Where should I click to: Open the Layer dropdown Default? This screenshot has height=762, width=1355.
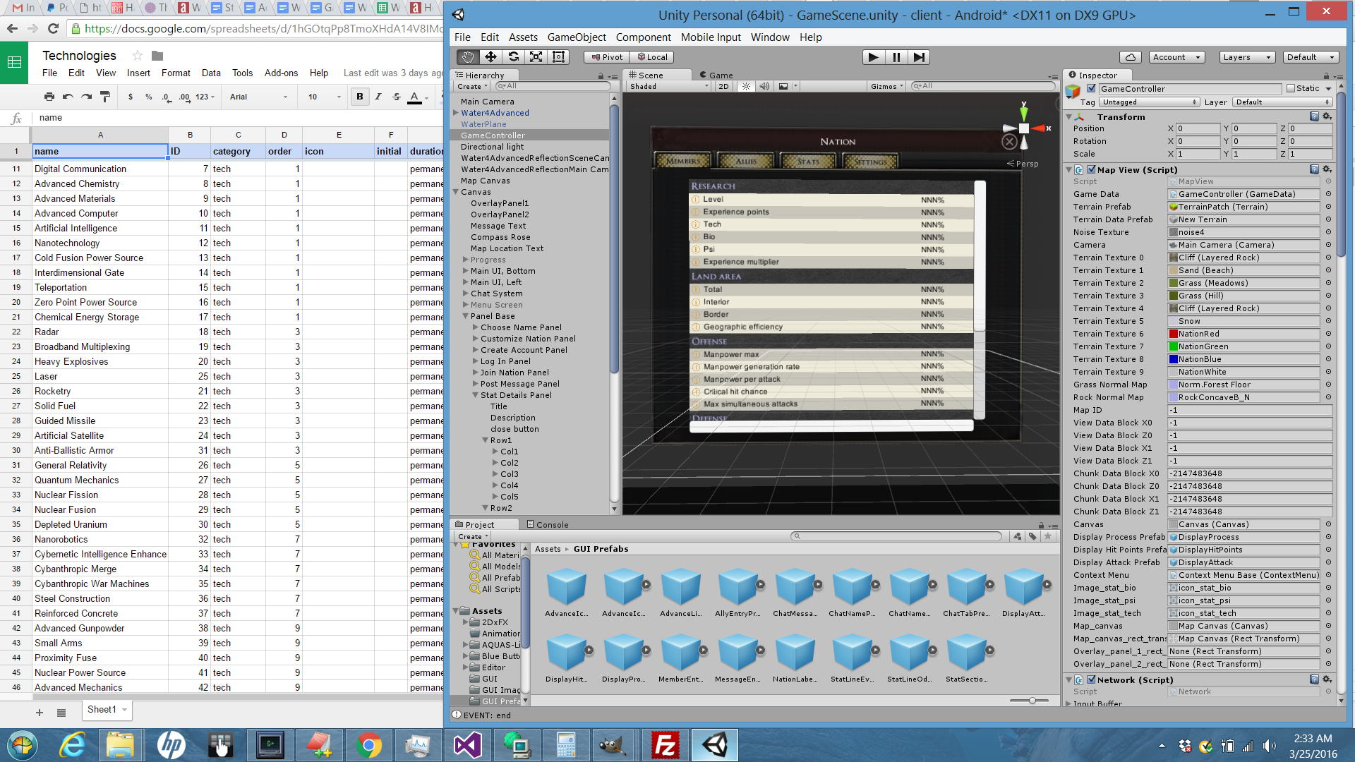1282,102
